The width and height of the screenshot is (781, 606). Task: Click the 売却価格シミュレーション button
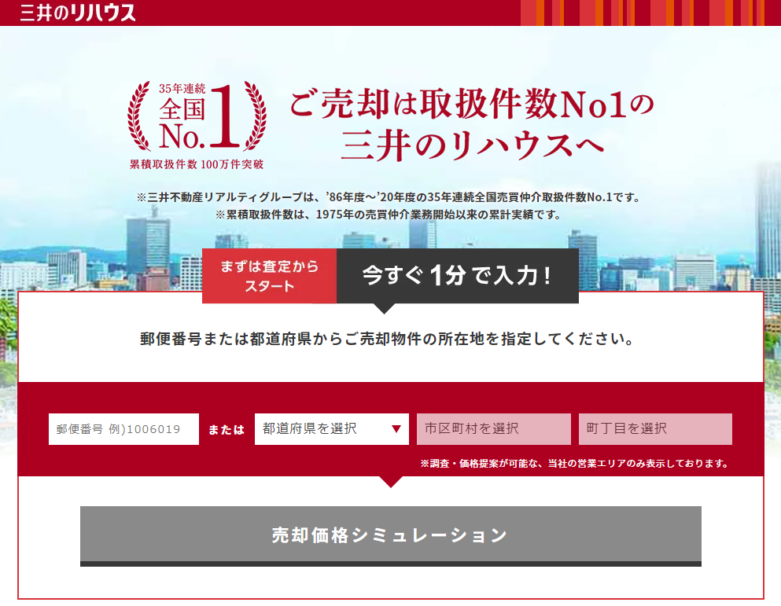pyautogui.click(x=390, y=536)
